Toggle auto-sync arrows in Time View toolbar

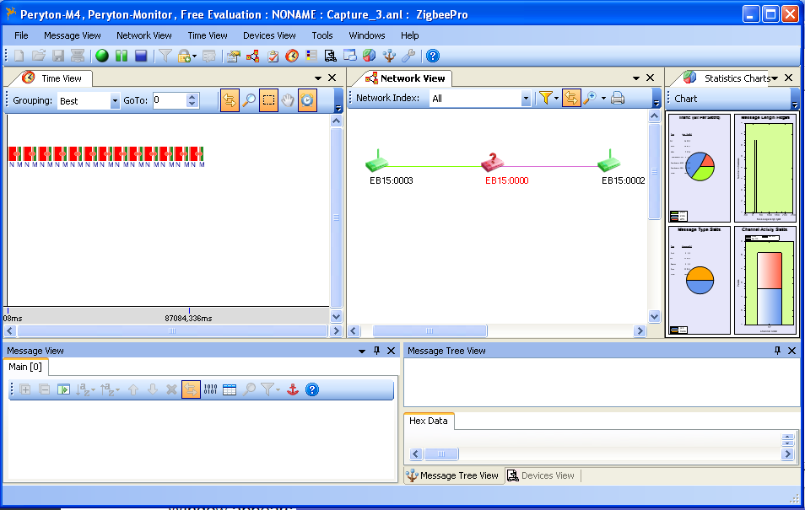[230, 100]
